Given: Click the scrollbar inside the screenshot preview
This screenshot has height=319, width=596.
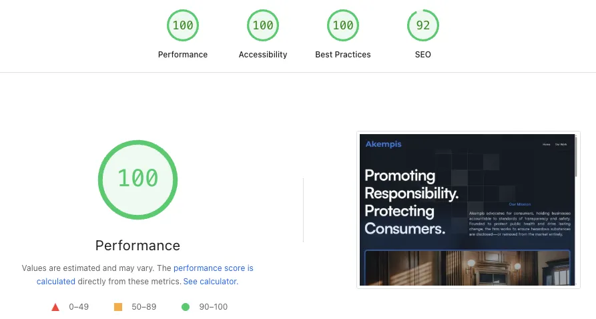Looking at the screenshot, I should click(x=576, y=153).
